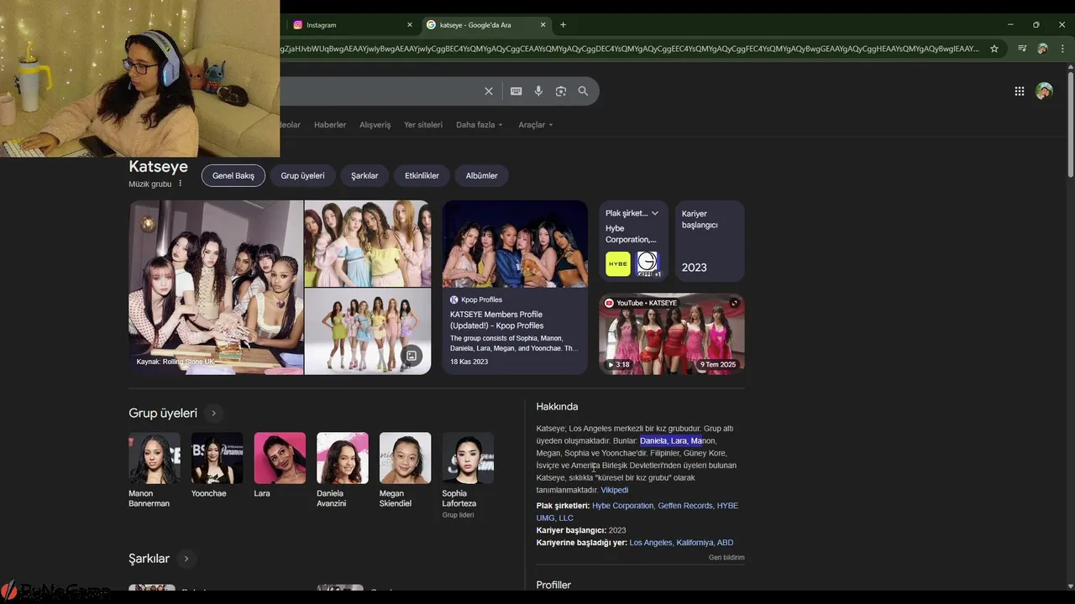This screenshot has width=1075, height=604.
Task: Open the Rolling Stone UK group photo
Action: (216, 287)
